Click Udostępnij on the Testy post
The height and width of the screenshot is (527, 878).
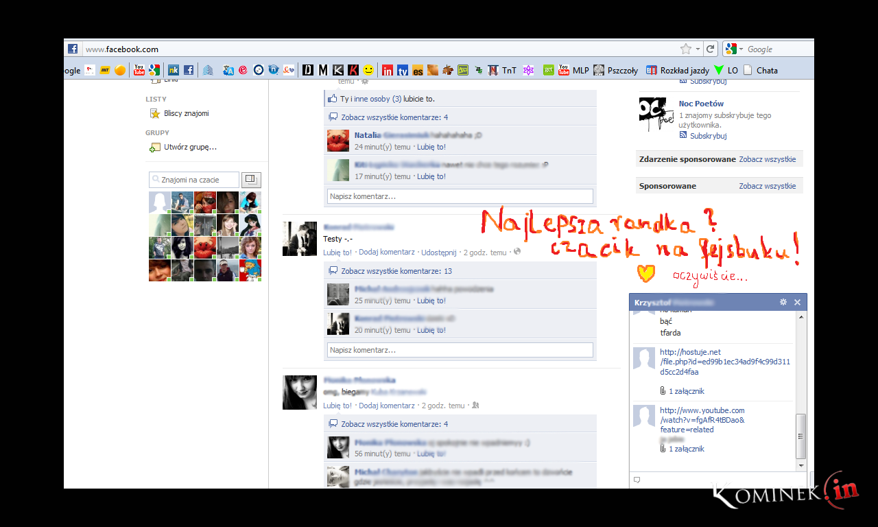pyautogui.click(x=439, y=253)
